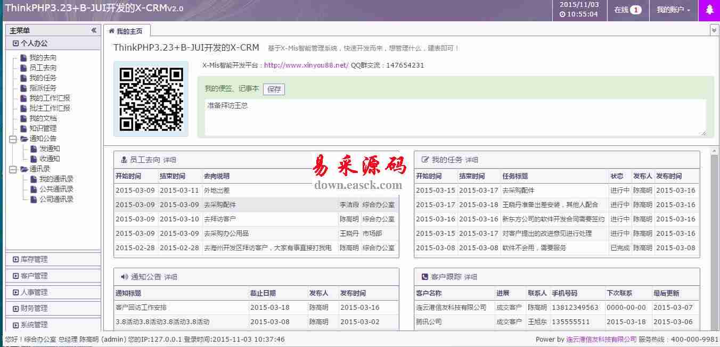Click the 知识管理 file icon
This screenshot has width=720, height=347.
(23, 129)
